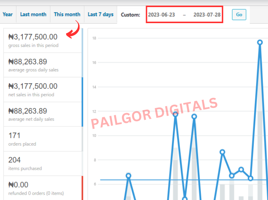268x200 pixels.
Task: Click the start date field 2023-06-23
Action: [162, 15]
